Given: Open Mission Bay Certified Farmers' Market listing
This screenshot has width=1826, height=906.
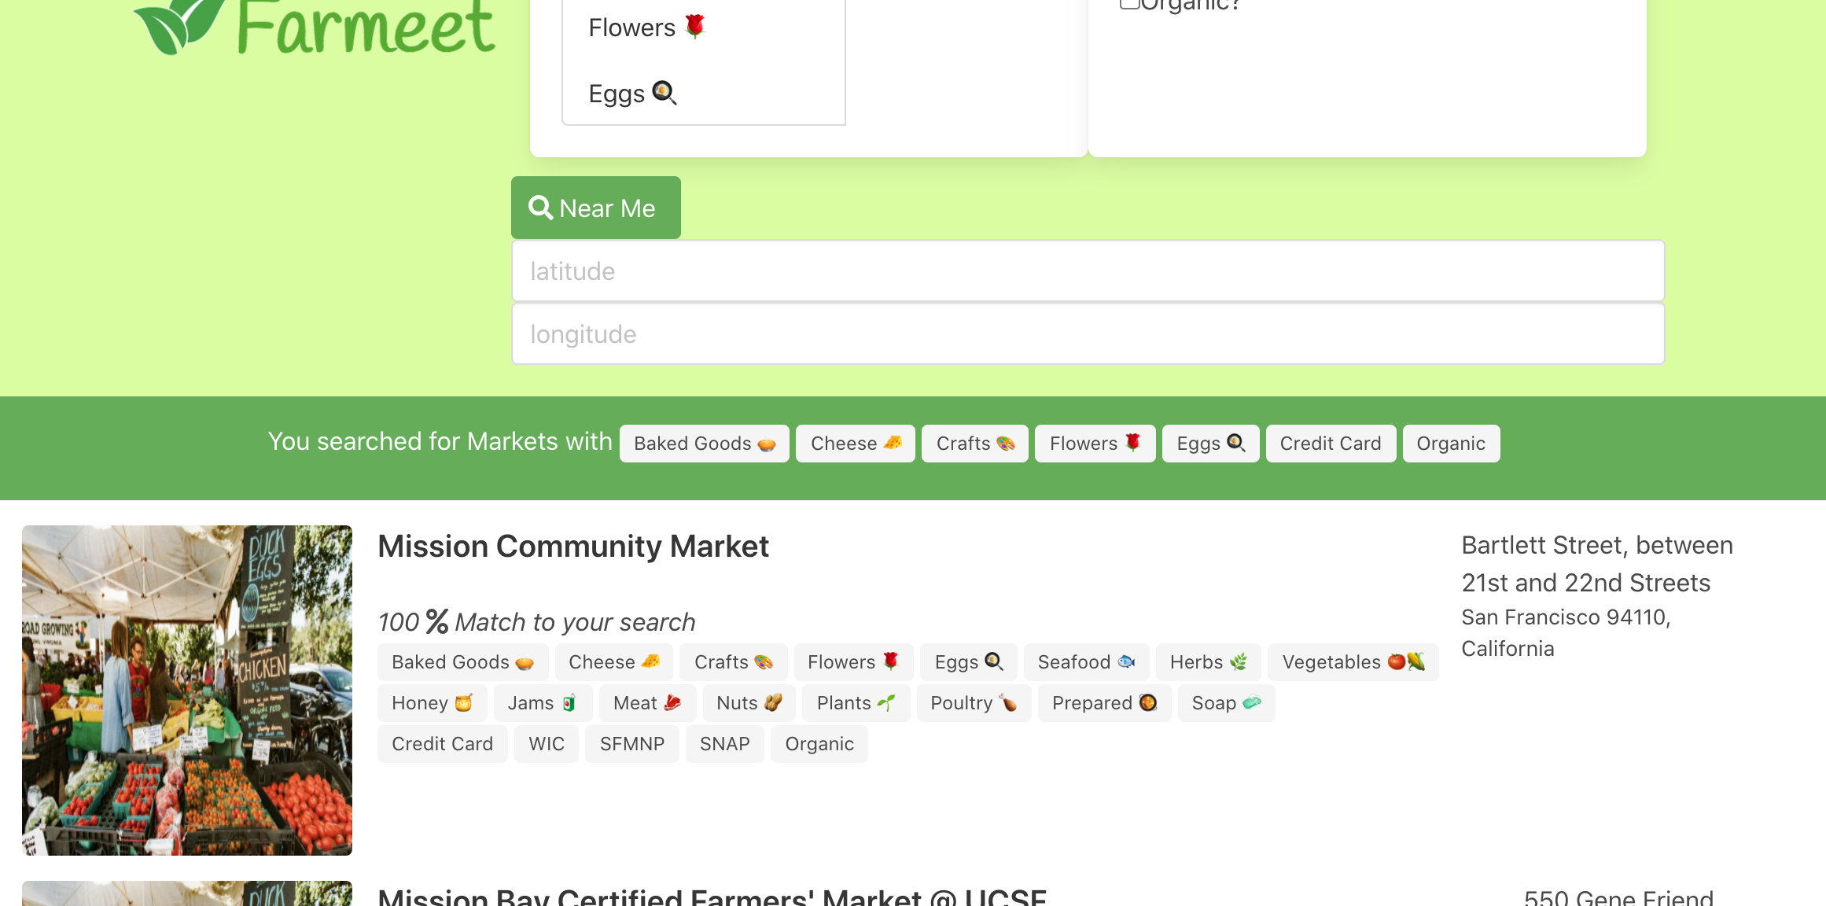Looking at the screenshot, I should click(712, 897).
